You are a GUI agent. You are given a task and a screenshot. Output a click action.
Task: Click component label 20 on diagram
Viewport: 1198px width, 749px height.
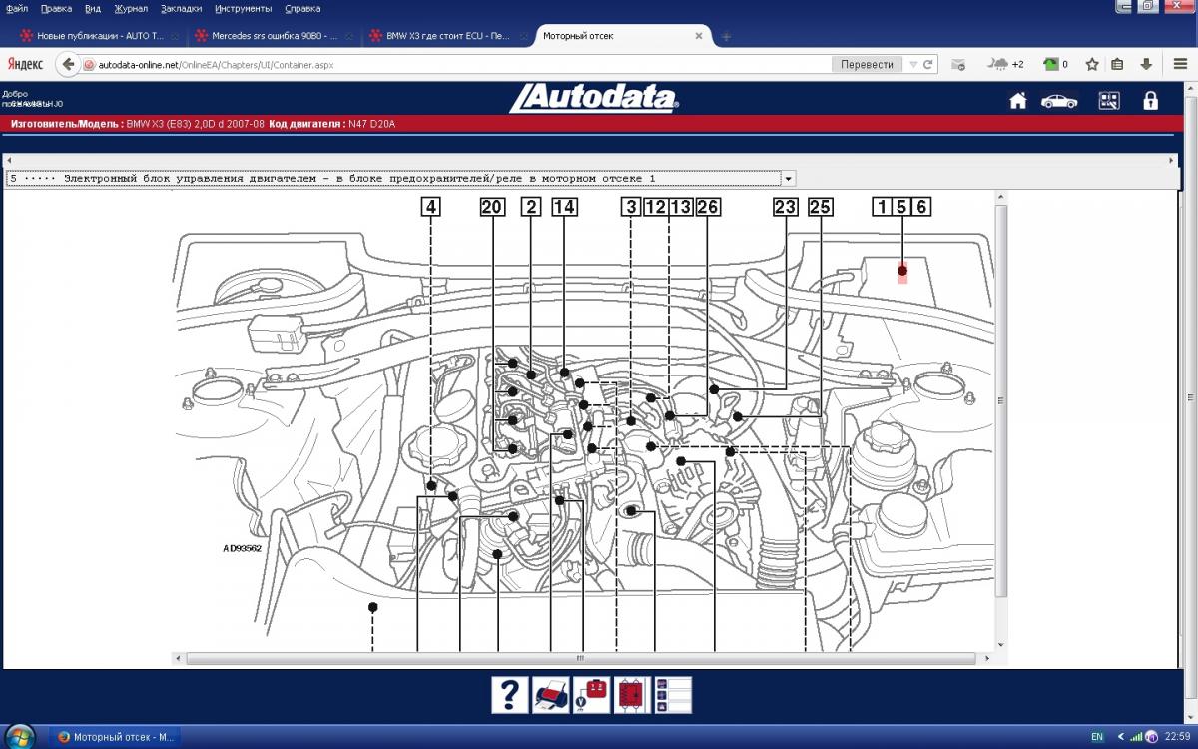point(492,207)
